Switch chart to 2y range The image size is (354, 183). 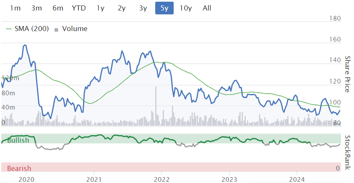coord(122,8)
